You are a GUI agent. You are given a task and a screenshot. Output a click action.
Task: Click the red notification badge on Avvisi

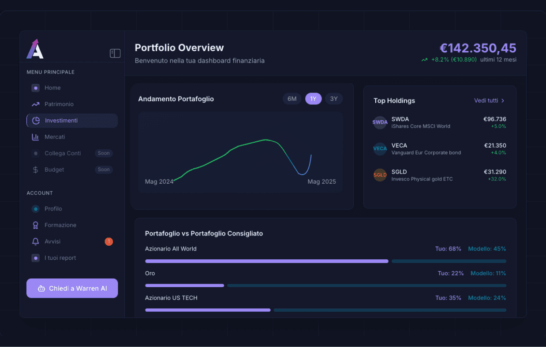108,241
